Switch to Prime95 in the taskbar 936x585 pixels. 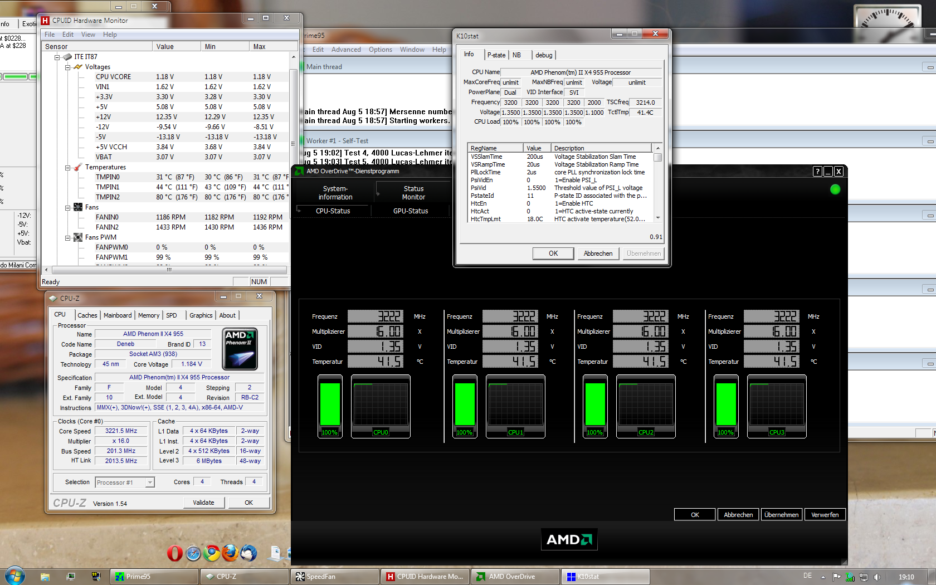pos(154,577)
